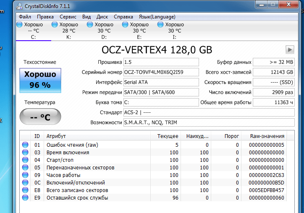This screenshot has width=304, height=213.
Task: Open the Справка menu
Action: (123, 17)
